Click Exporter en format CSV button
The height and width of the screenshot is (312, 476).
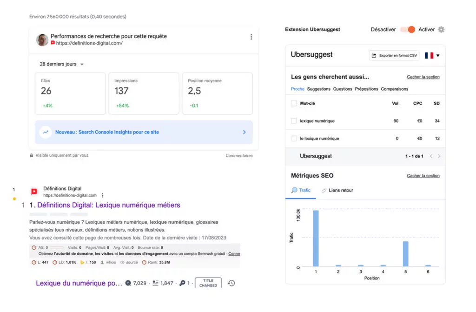coord(394,56)
